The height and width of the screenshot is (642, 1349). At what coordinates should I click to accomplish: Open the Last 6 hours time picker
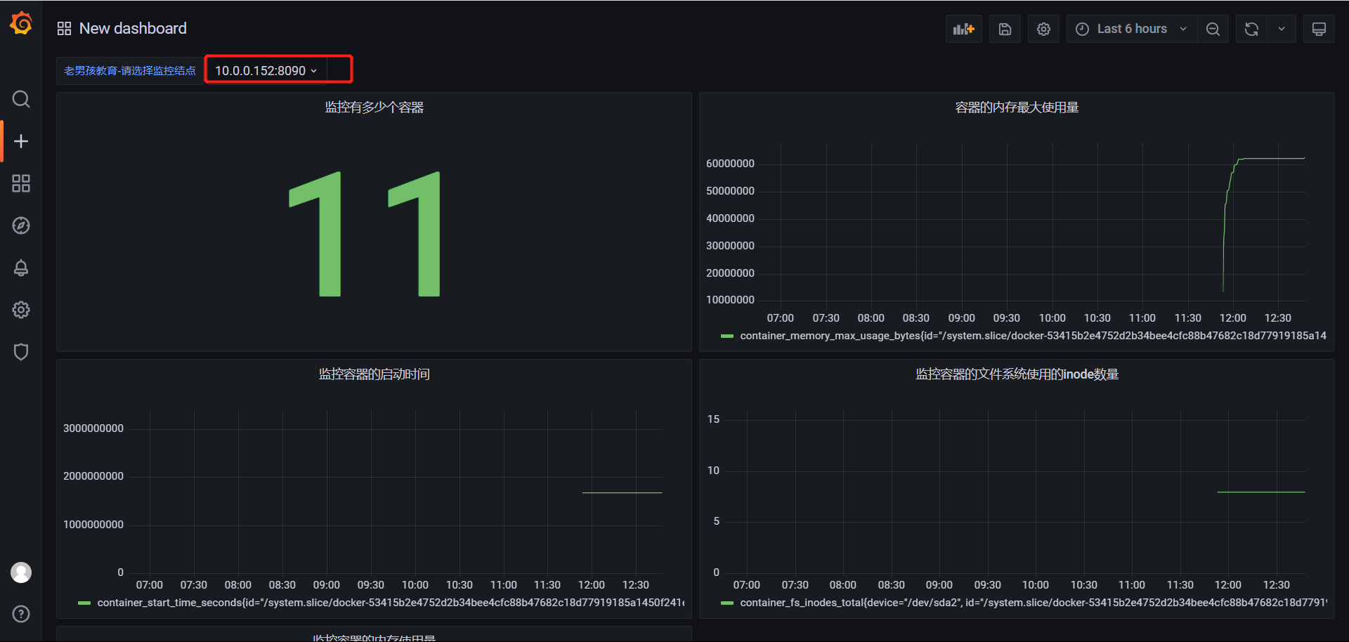[x=1132, y=29]
